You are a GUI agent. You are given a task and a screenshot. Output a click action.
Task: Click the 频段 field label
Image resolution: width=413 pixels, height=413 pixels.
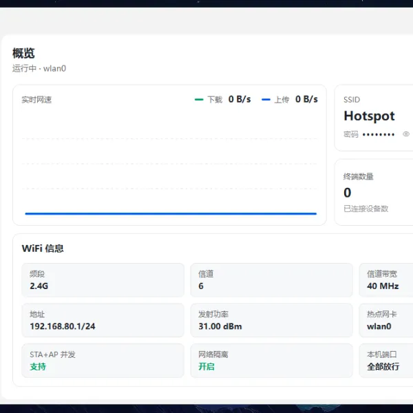[37, 274]
